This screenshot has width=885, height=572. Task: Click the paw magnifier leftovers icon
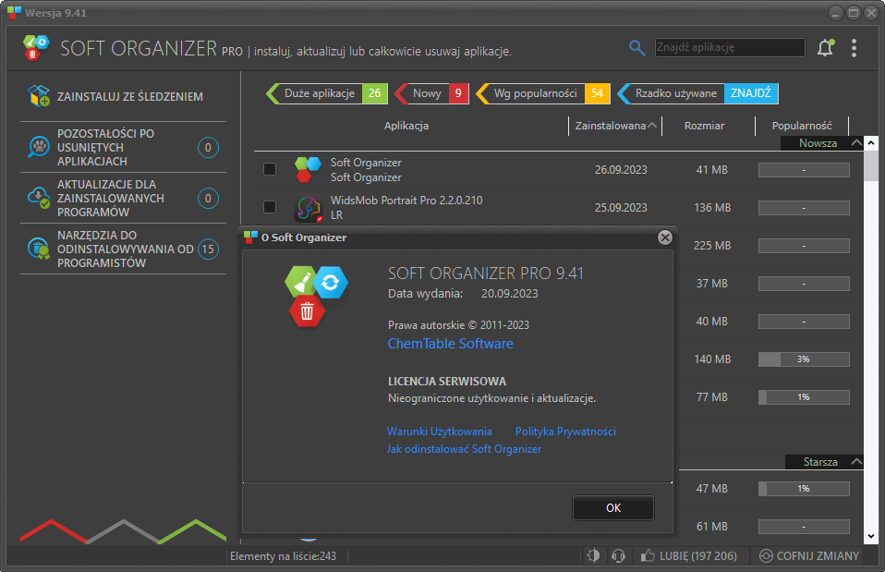tap(39, 147)
